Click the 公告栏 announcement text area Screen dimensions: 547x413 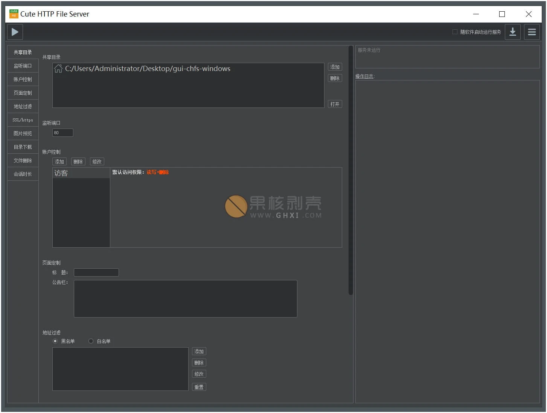click(185, 299)
